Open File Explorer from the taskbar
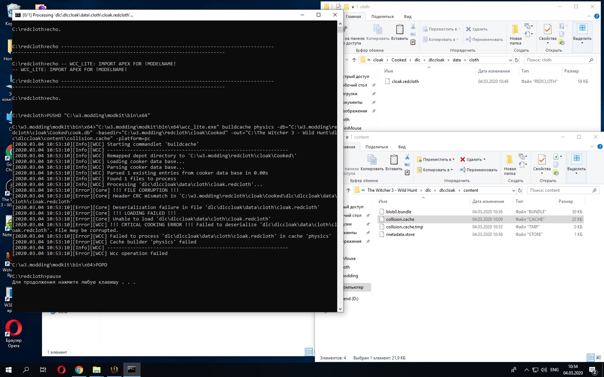This screenshot has height=377, width=604. point(97,369)
